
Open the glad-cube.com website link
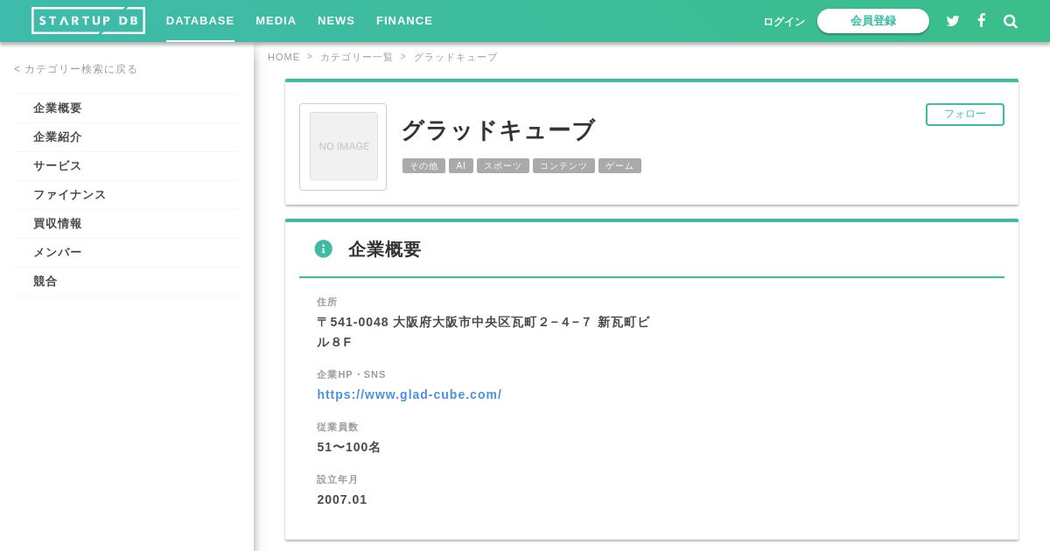[409, 394]
